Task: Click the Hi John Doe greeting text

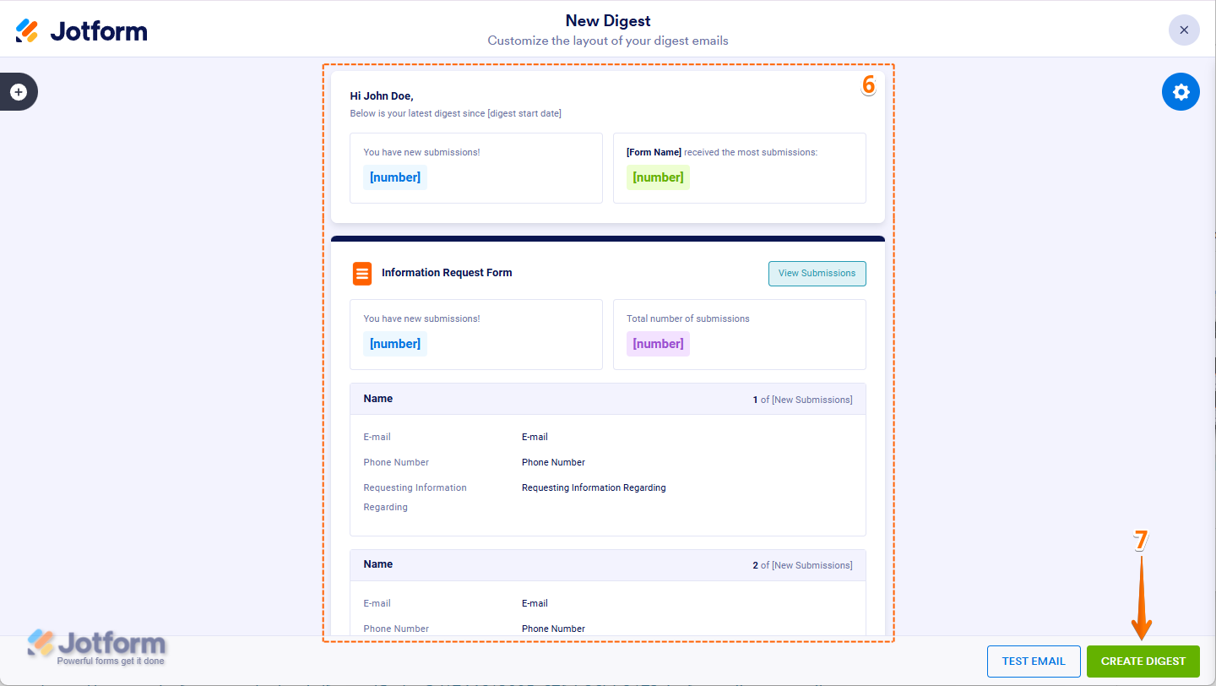Action: click(382, 96)
